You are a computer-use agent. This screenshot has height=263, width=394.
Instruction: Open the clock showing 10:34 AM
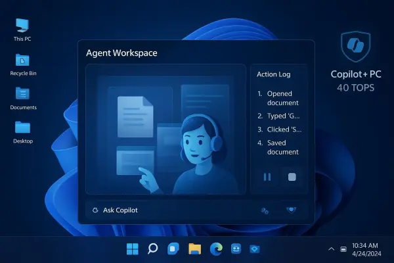coord(366,249)
